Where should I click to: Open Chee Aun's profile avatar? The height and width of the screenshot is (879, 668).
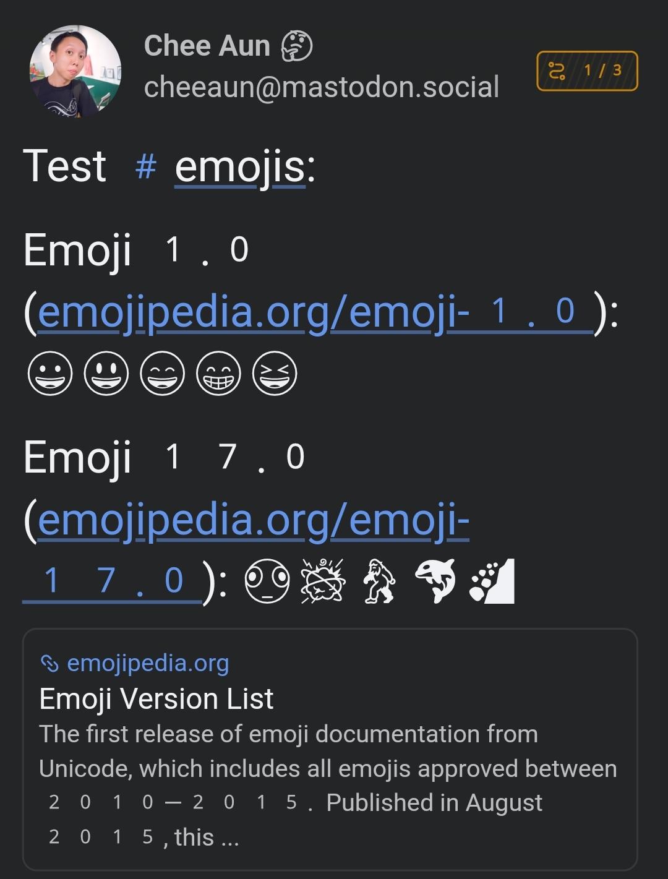point(75,71)
